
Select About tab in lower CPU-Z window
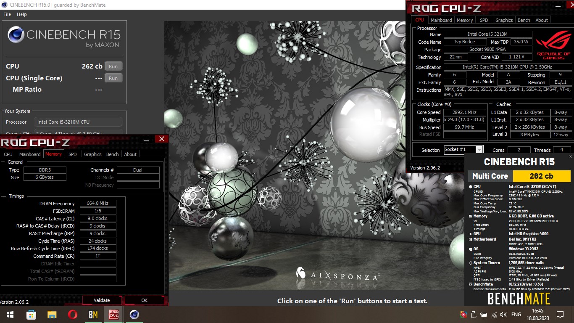coord(130,154)
